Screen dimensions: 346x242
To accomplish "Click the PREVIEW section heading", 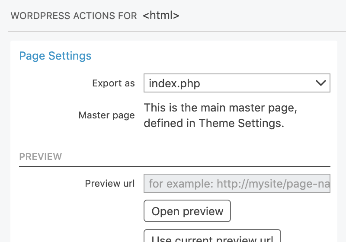I will point(41,157).
